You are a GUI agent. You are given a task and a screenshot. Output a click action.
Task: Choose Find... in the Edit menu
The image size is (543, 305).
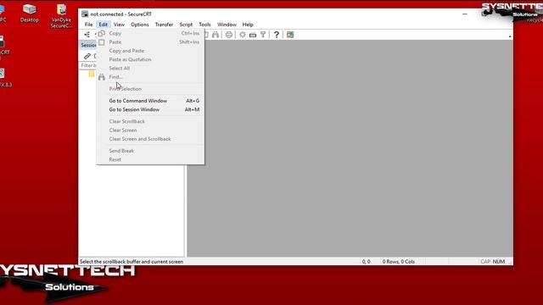[x=150, y=77]
